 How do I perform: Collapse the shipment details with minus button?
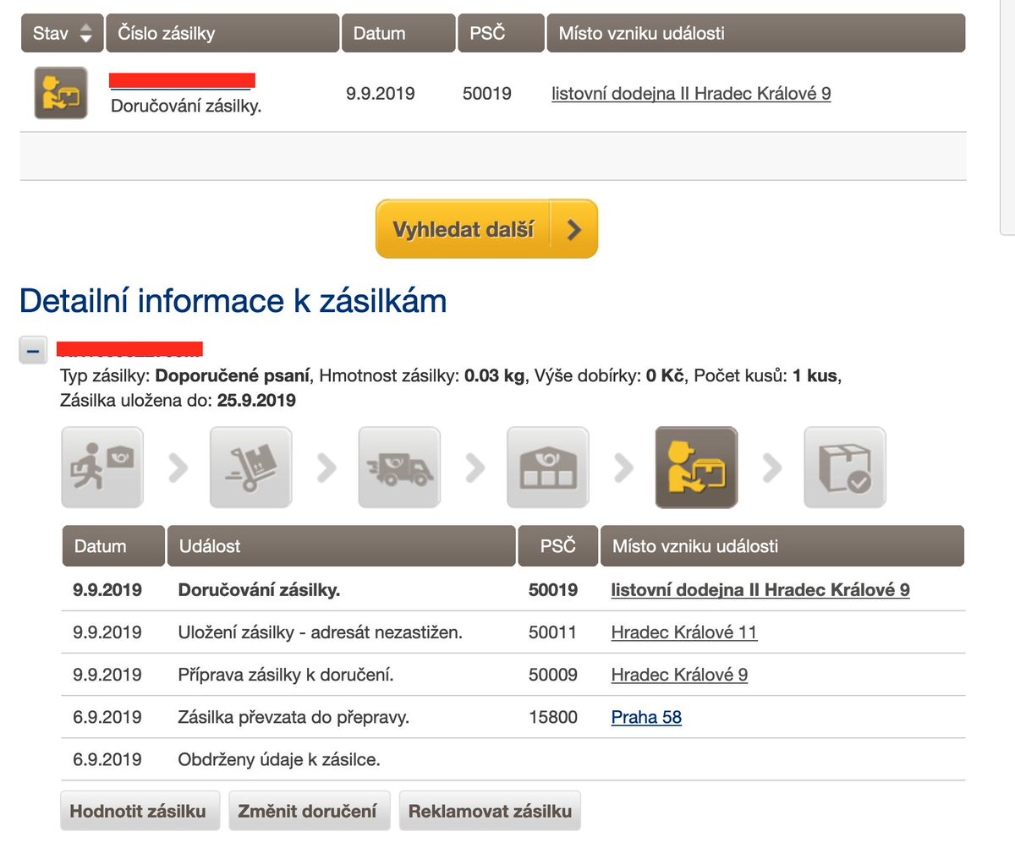pyautogui.click(x=34, y=349)
